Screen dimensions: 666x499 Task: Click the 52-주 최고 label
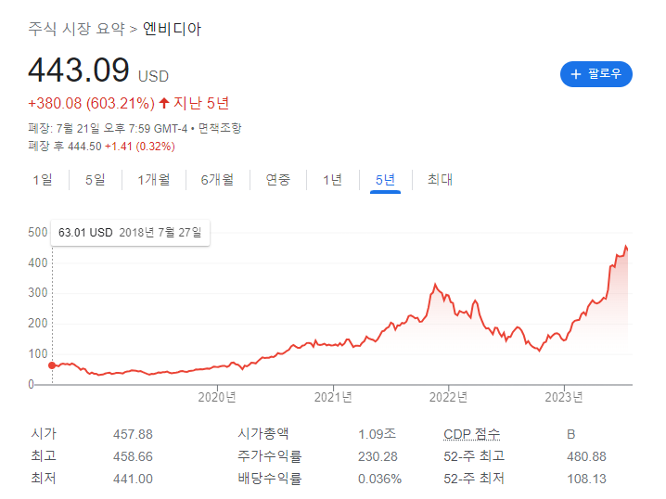tap(474, 456)
